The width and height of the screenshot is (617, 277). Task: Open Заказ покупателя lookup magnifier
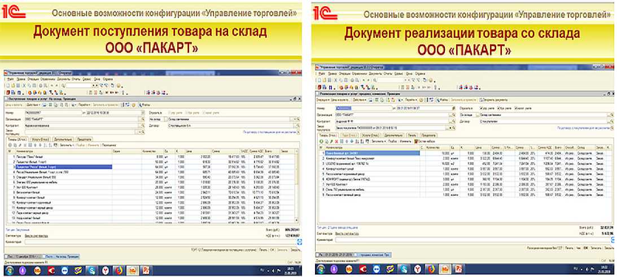(x=454, y=128)
